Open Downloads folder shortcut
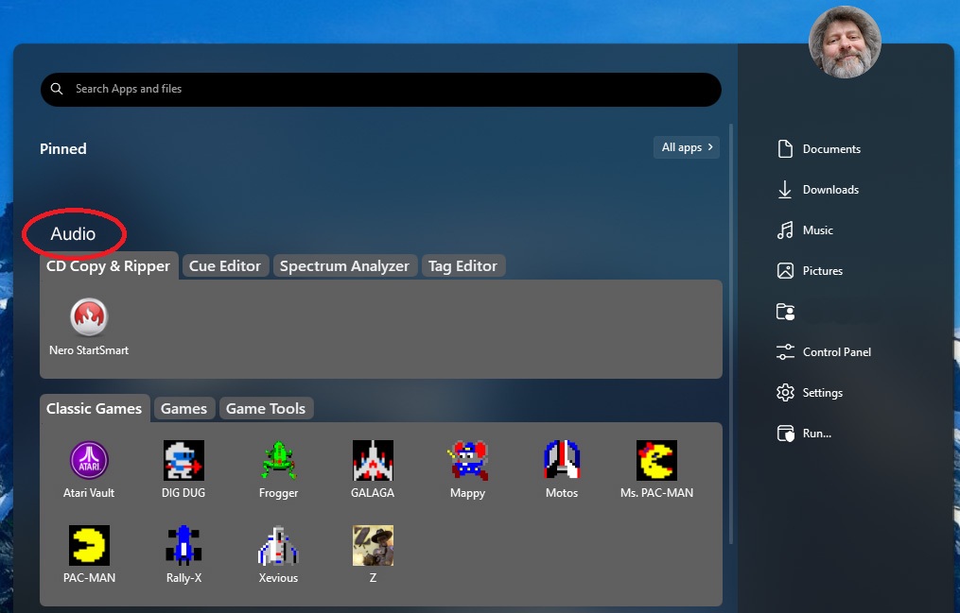This screenshot has width=960, height=613. [x=818, y=190]
